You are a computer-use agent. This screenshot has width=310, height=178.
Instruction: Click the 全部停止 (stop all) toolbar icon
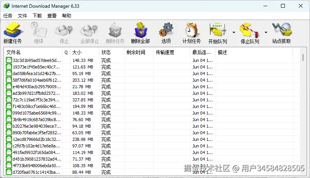pyautogui.click(x=89, y=31)
